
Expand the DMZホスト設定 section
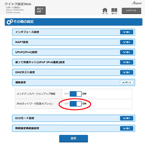126,72
